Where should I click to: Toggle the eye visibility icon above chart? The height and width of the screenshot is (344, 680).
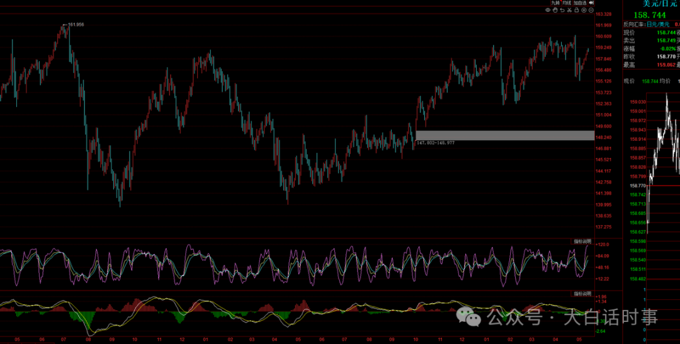[x=548, y=10]
